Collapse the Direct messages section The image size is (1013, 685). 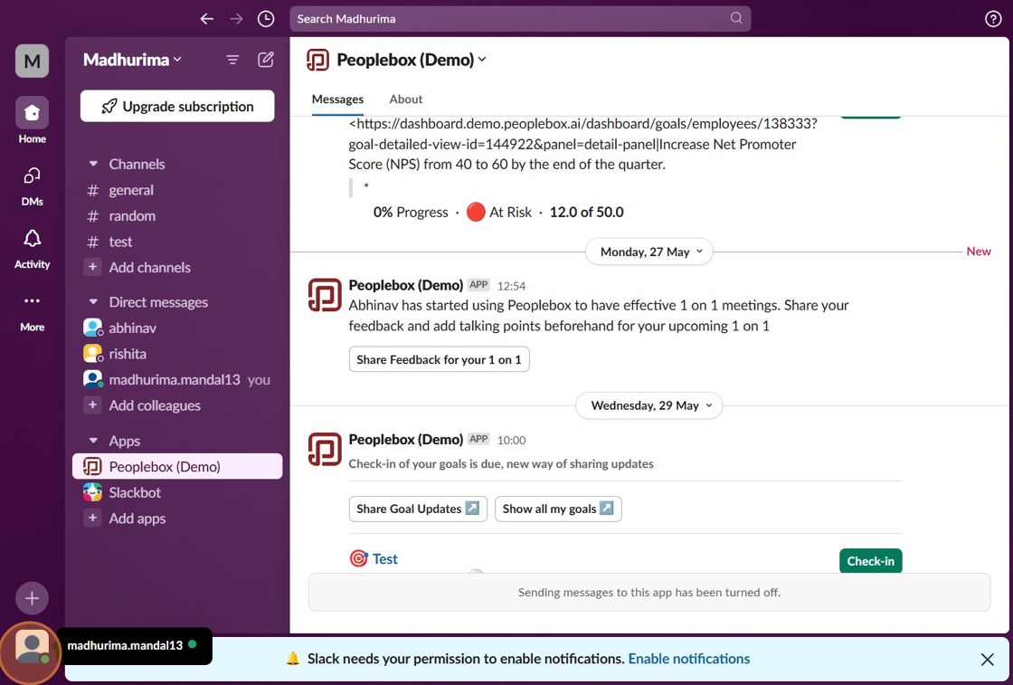pos(93,302)
